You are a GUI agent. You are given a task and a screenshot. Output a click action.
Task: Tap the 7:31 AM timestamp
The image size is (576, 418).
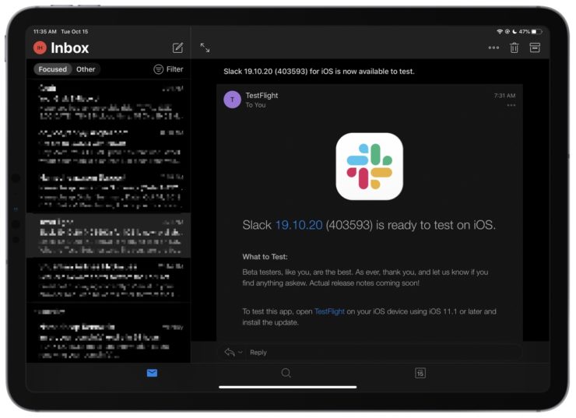coord(504,96)
